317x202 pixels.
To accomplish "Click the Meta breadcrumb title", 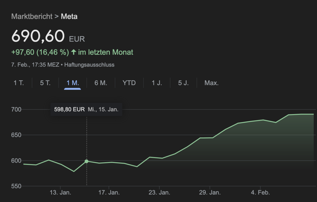I will (69, 16).
